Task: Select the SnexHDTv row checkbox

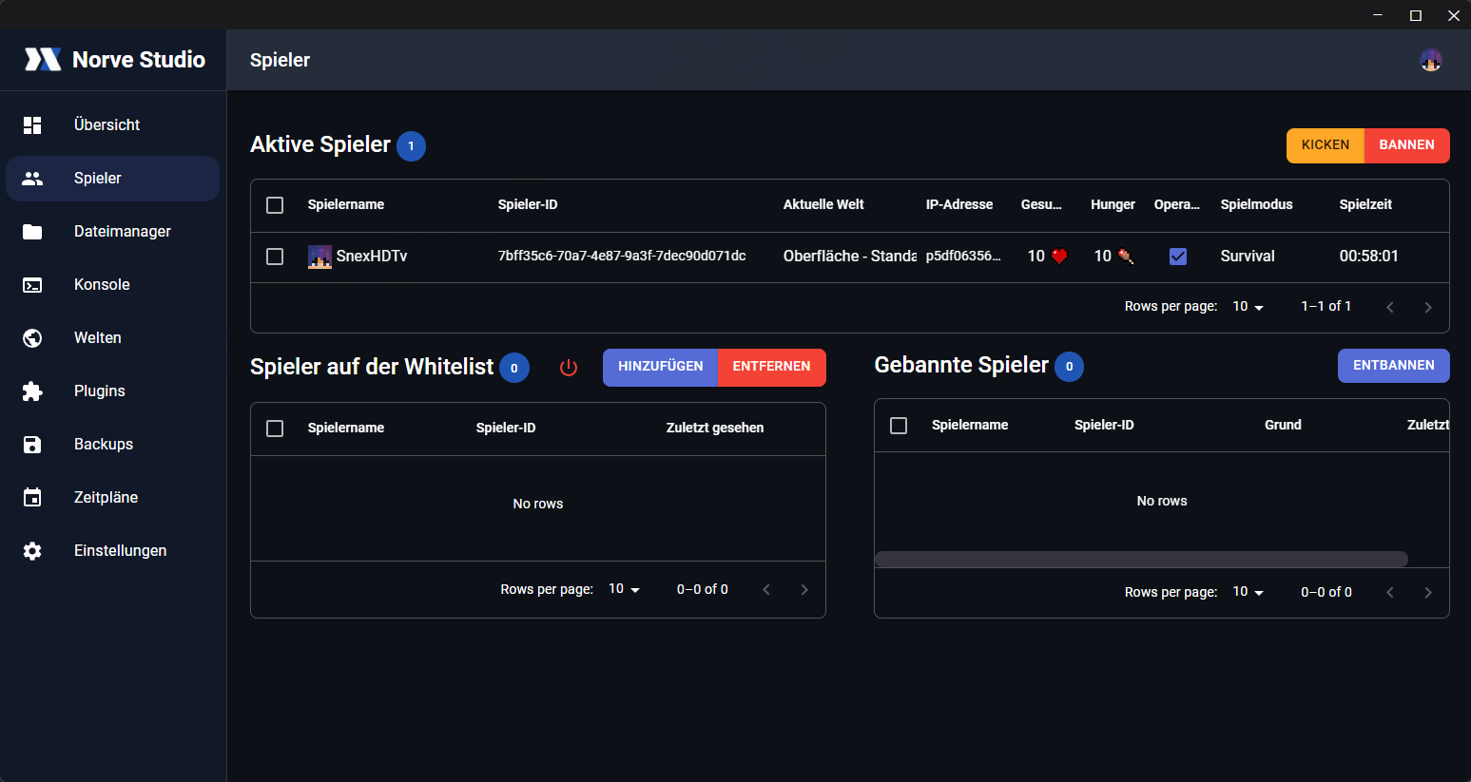Action: pyautogui.click(x=275, y=257)
